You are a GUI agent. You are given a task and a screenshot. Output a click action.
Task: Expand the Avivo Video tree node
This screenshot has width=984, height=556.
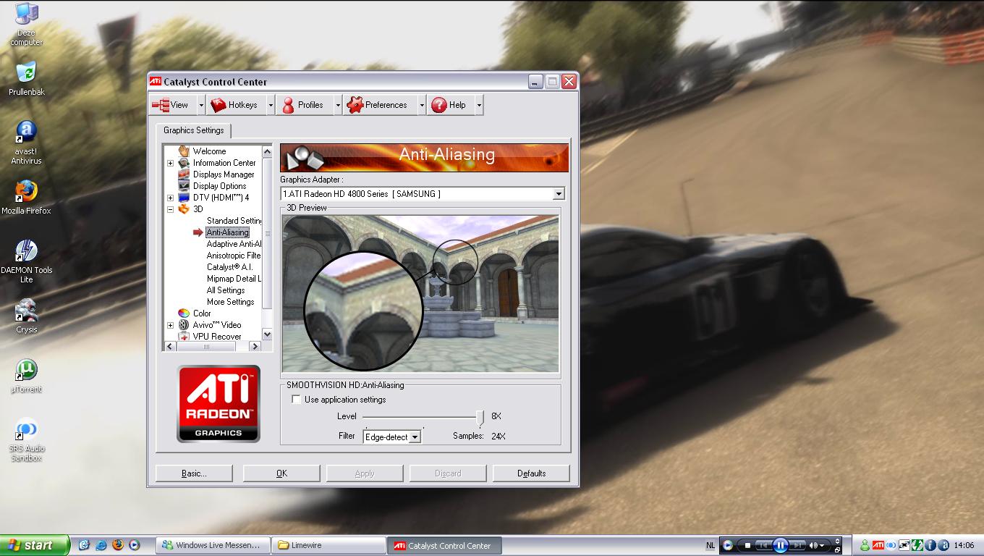[171, 325]
